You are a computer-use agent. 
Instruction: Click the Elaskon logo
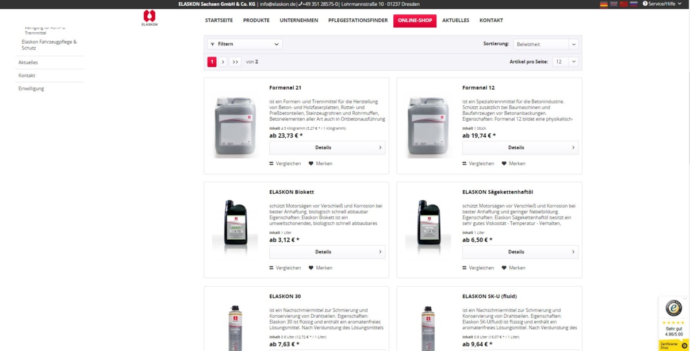pyautogui.click(x=149, y=18)
